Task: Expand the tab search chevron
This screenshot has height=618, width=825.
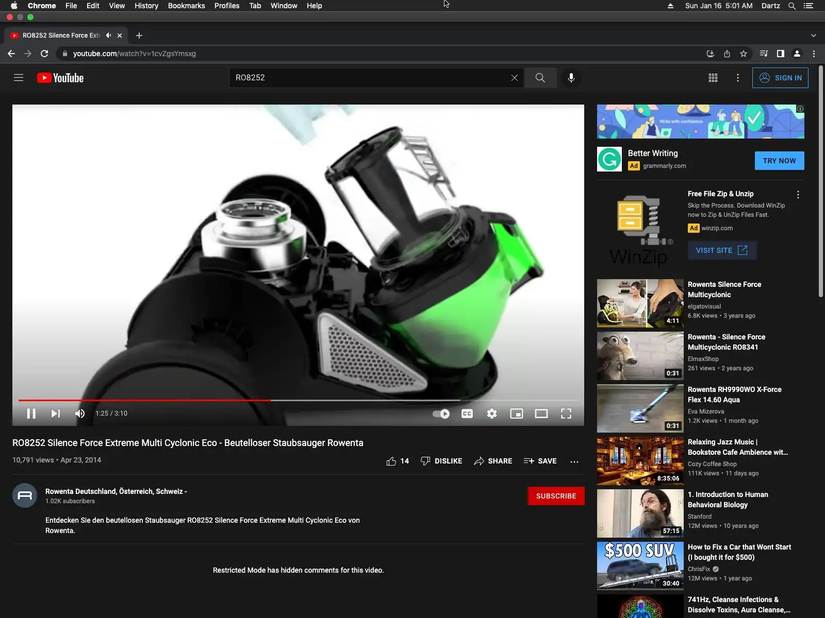Action: (814, 36)
